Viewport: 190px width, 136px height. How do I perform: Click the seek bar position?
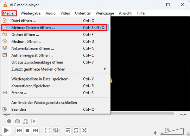[x=95, y=114]
